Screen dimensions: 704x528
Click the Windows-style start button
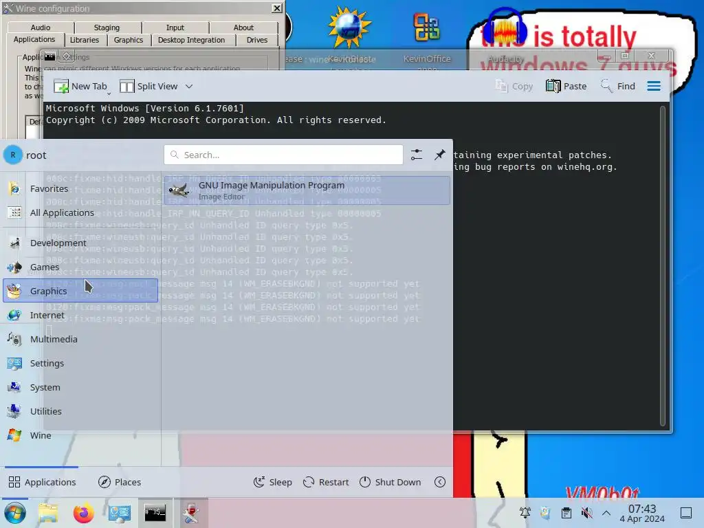coord(15,513)
